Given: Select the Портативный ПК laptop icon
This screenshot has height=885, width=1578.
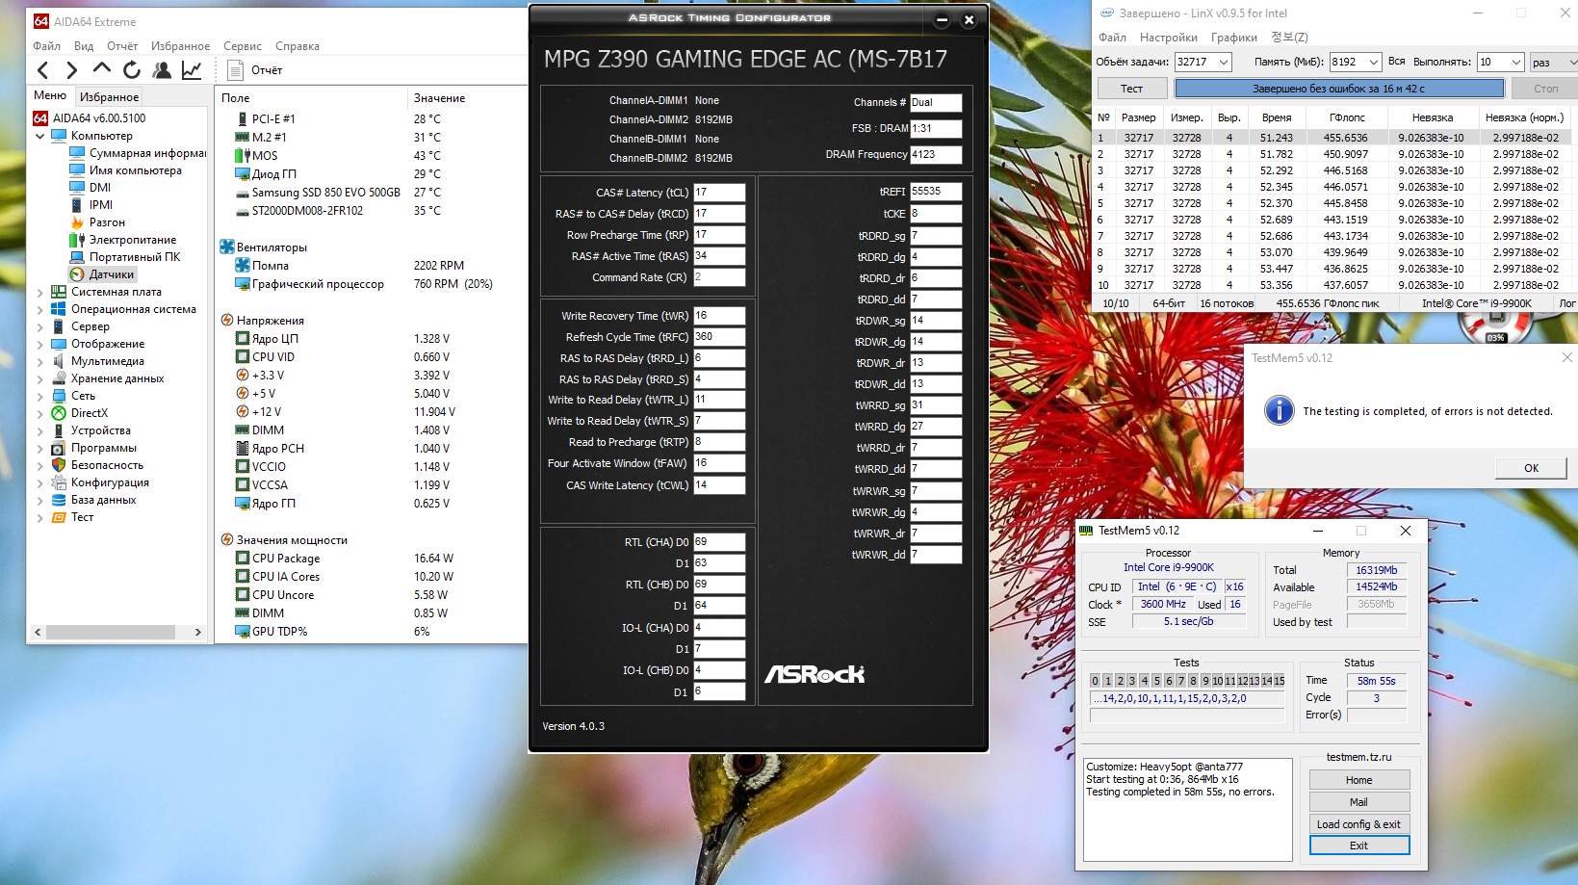Looking at the screenshot, I should click(77, 257).
